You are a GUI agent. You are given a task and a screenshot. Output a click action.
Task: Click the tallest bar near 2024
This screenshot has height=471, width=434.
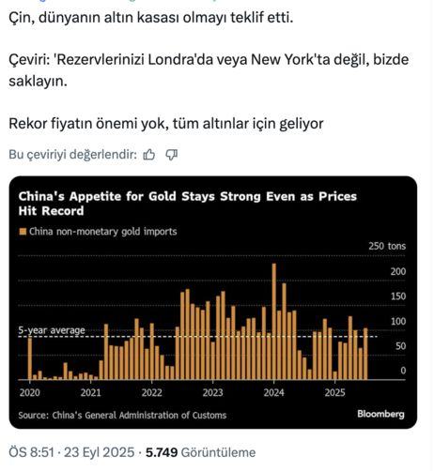(274, 322)
